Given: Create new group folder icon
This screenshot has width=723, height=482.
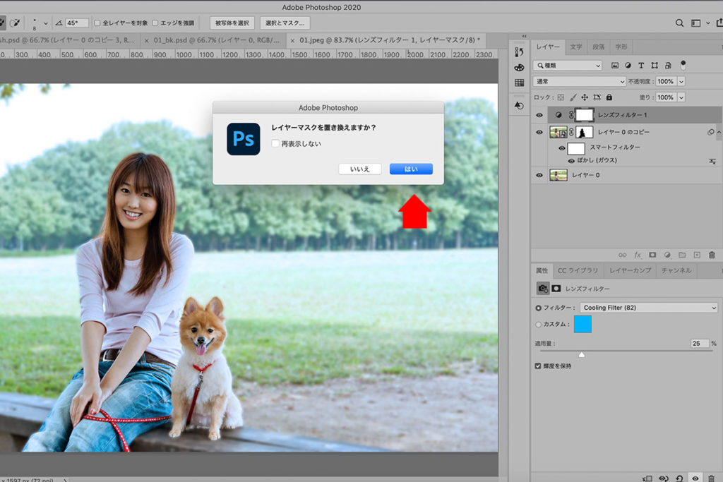Looking at the screenshot, I should pyautogui.click(x=682, y=255).
